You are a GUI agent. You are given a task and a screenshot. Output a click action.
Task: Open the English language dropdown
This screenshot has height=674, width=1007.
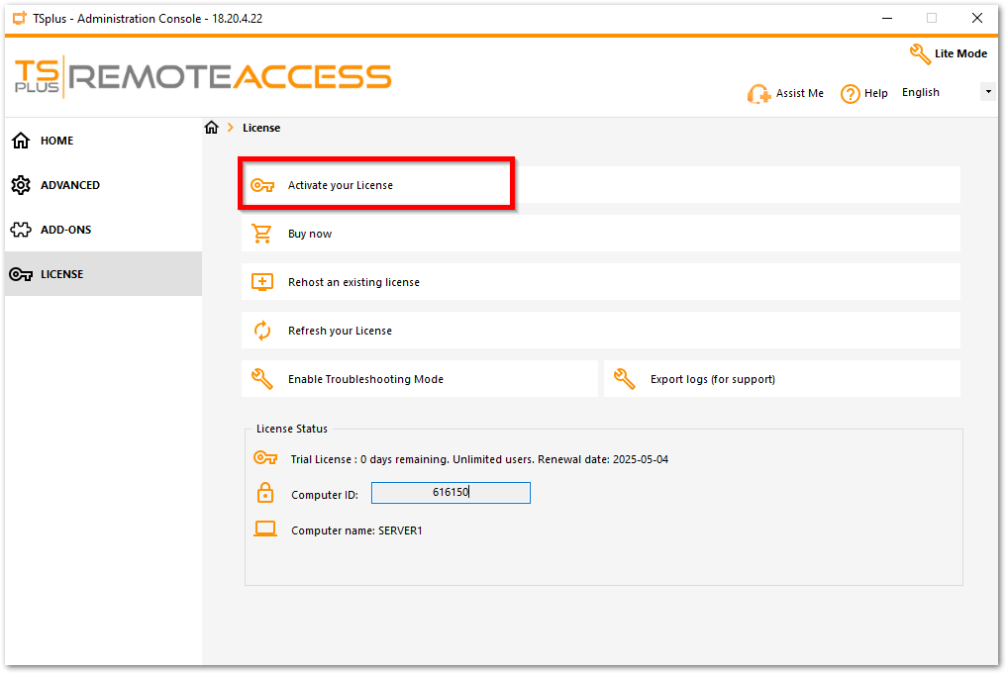click(x=987, y=92)
